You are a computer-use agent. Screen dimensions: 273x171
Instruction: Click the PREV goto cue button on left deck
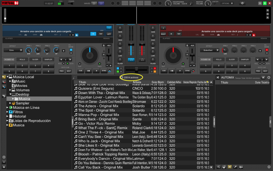click(62, 71)
